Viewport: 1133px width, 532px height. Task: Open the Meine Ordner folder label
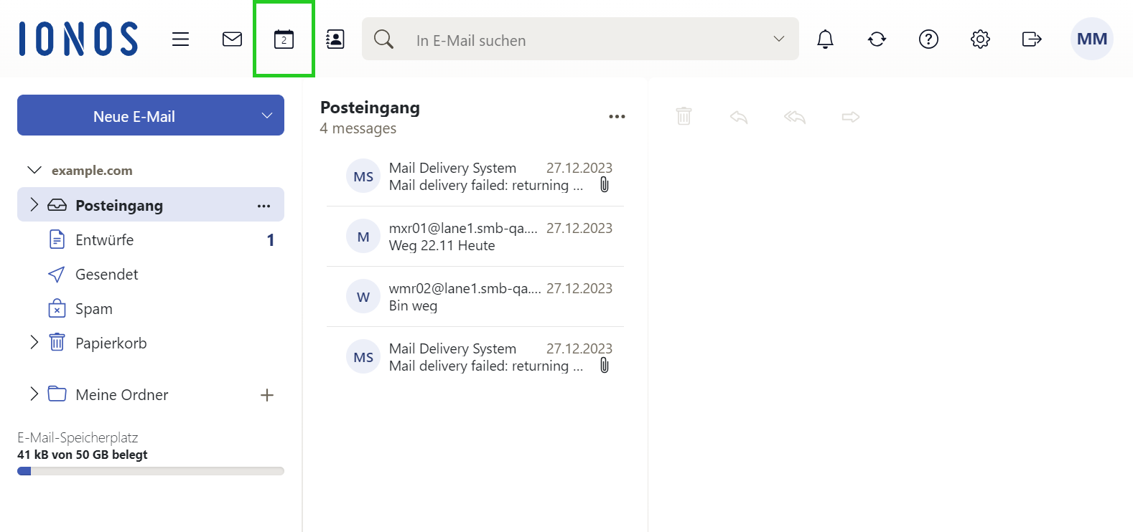(x=121, y=394)
